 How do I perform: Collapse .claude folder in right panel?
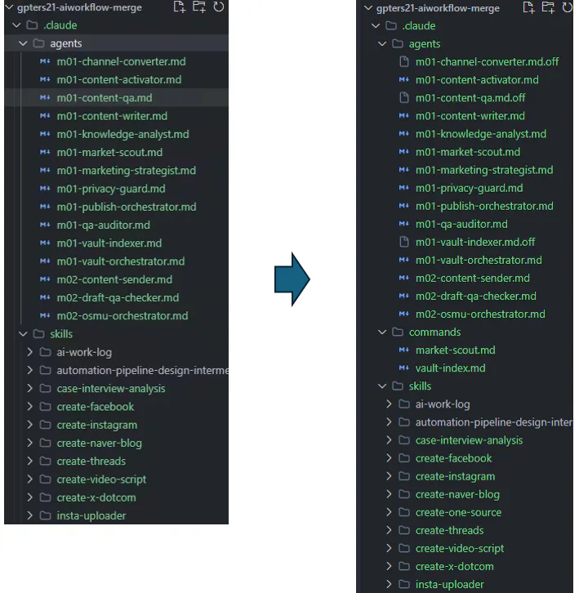pyautogui.click(x=376, y=25)
